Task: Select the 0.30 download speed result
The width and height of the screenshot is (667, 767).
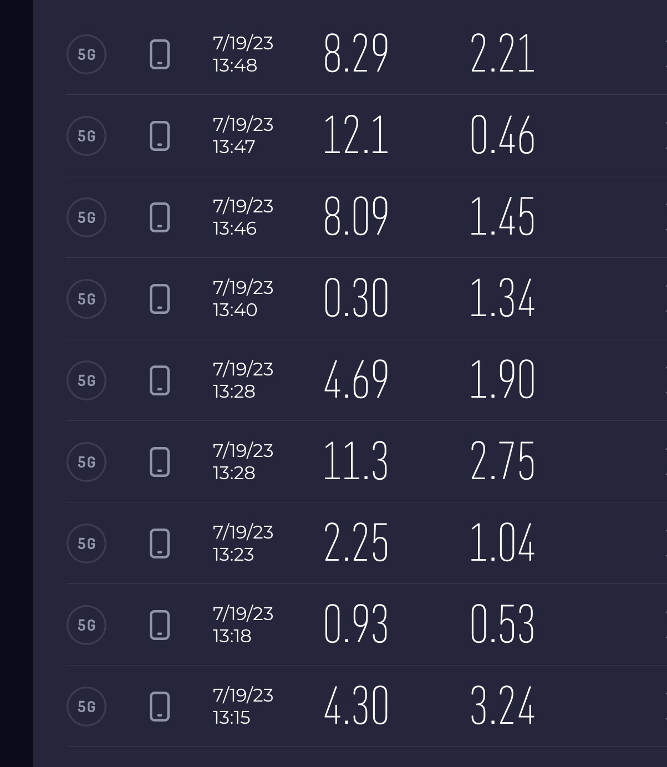Action: click(x=356, y=299)
